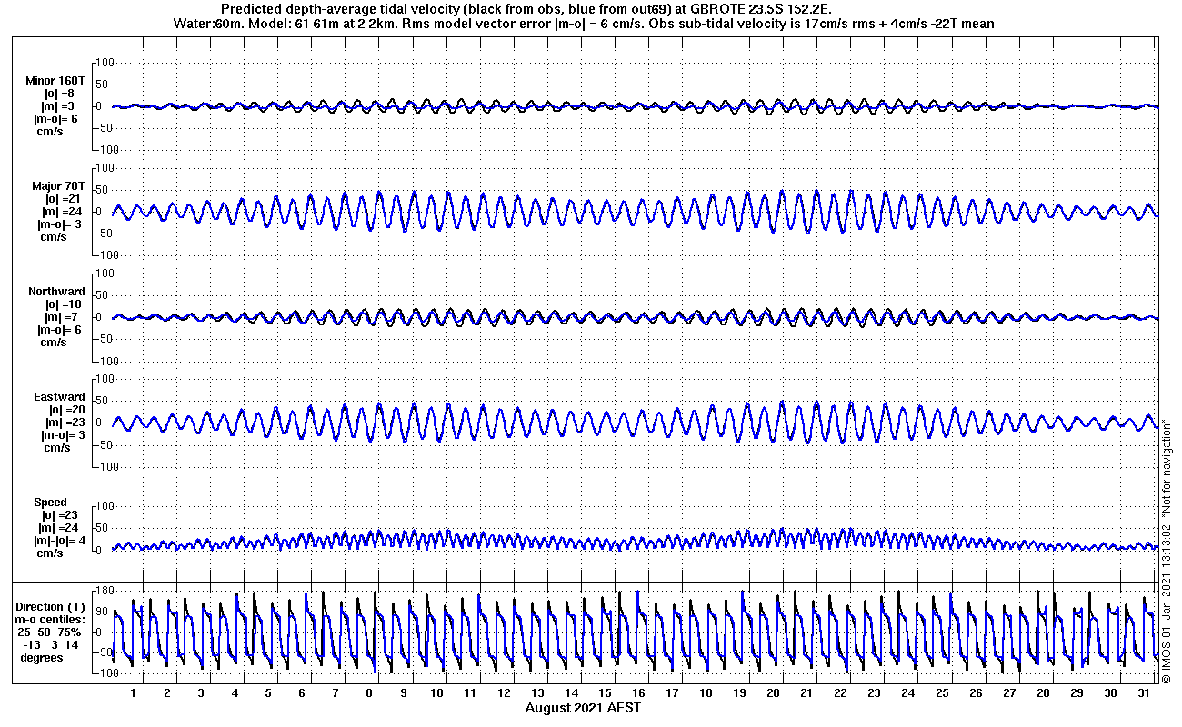Select the 'Eastward' panel label
Screen dimensions: 1182x727
[x=59, y=397]
